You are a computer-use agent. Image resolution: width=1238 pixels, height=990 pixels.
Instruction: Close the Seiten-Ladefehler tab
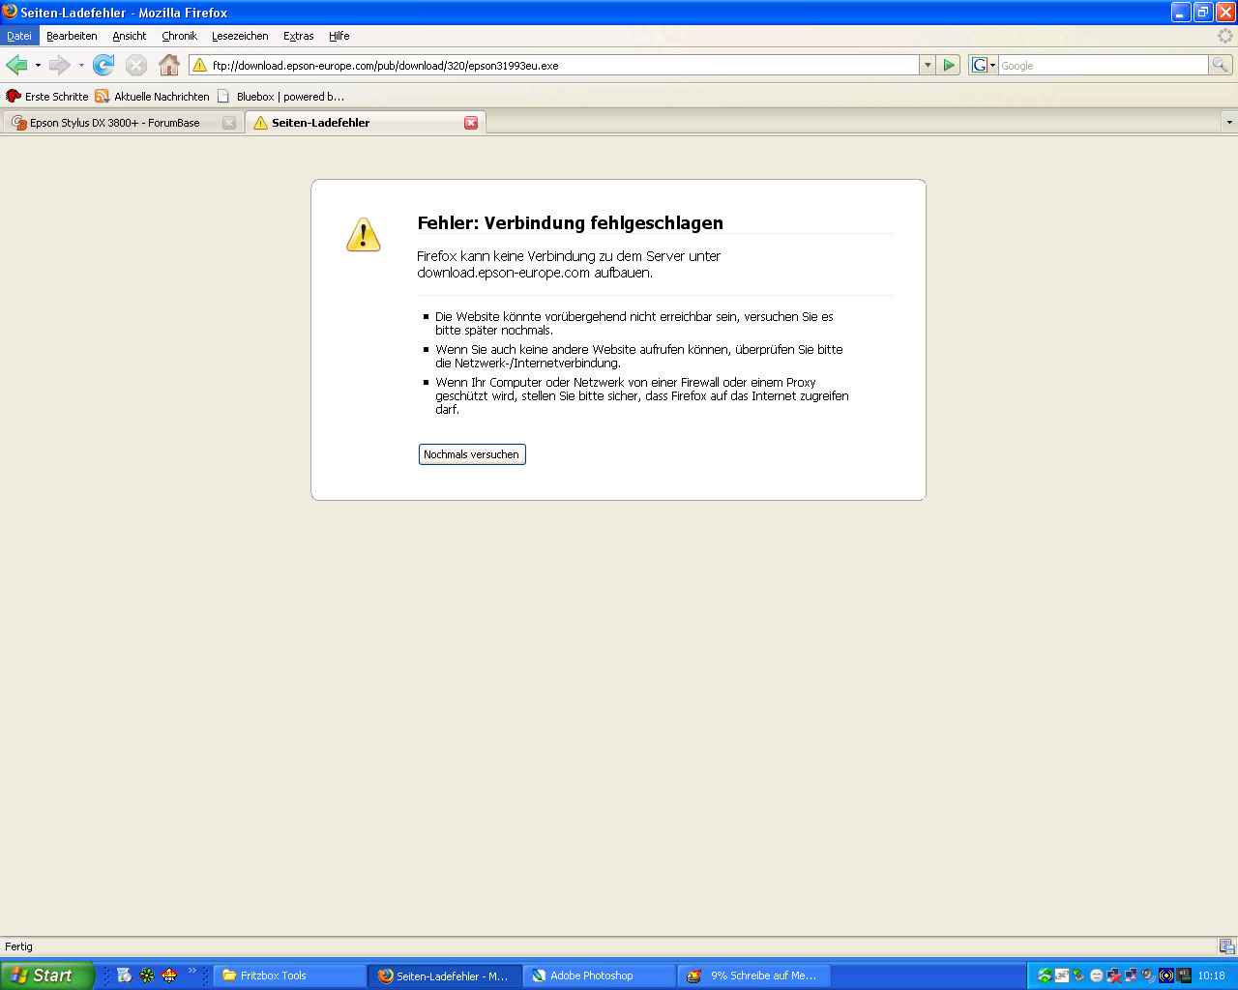(x=471, y=123)
